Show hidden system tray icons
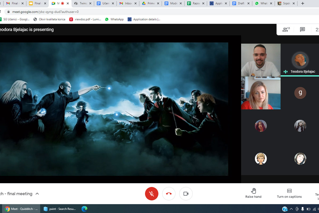Viewport: 319px width, 213px height. 291,209
